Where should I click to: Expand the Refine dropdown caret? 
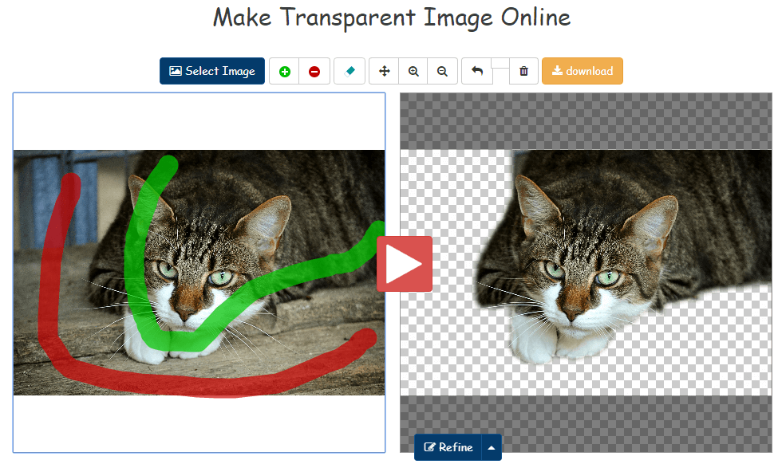[x=492, y=447]
